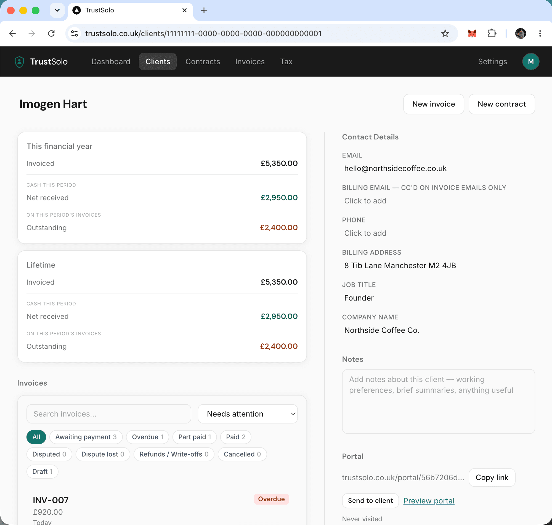Open the tab search dropdown chevron
Viewport: 552px width, 525px height.
[57, 10]
